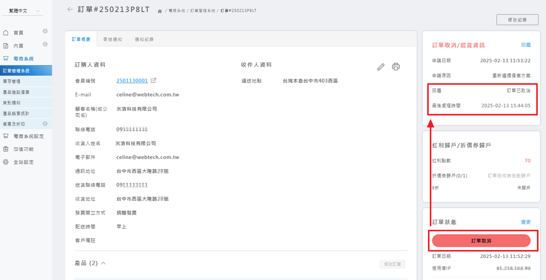
Task: Click the red 訂單取消 status button
Action: point(481,241)
